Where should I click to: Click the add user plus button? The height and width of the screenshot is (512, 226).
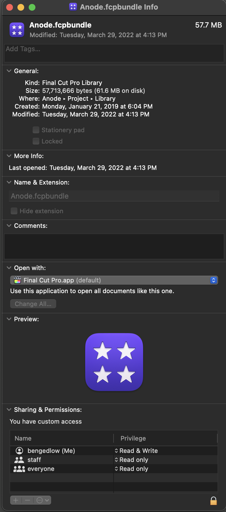pyautogui.click(x=16, y=500)
